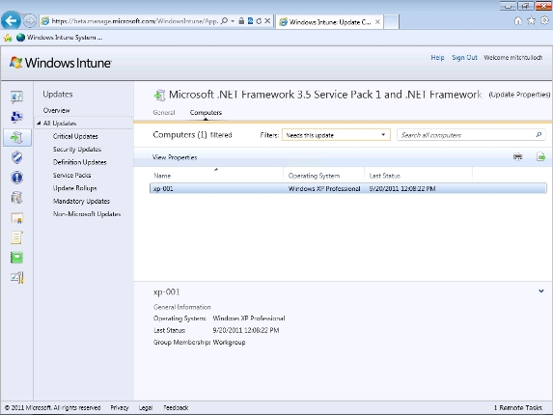Viewport: 553px width, 415px height.
Task: Open browser home page icon
Action: point(517,21)
